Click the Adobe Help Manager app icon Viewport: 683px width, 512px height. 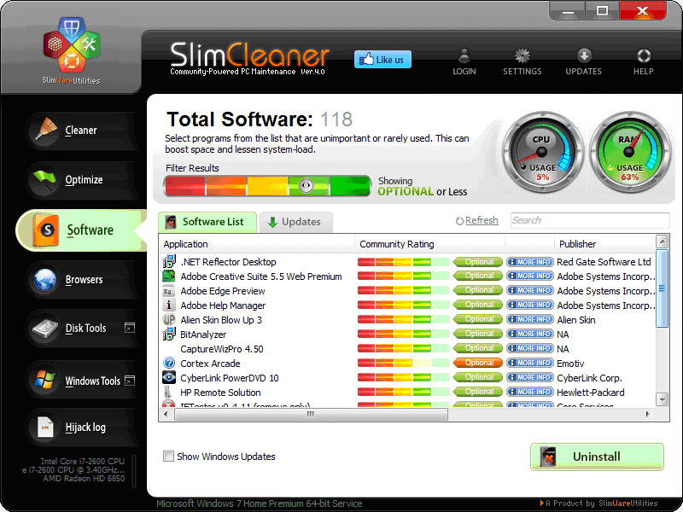(x=168, y=305)
